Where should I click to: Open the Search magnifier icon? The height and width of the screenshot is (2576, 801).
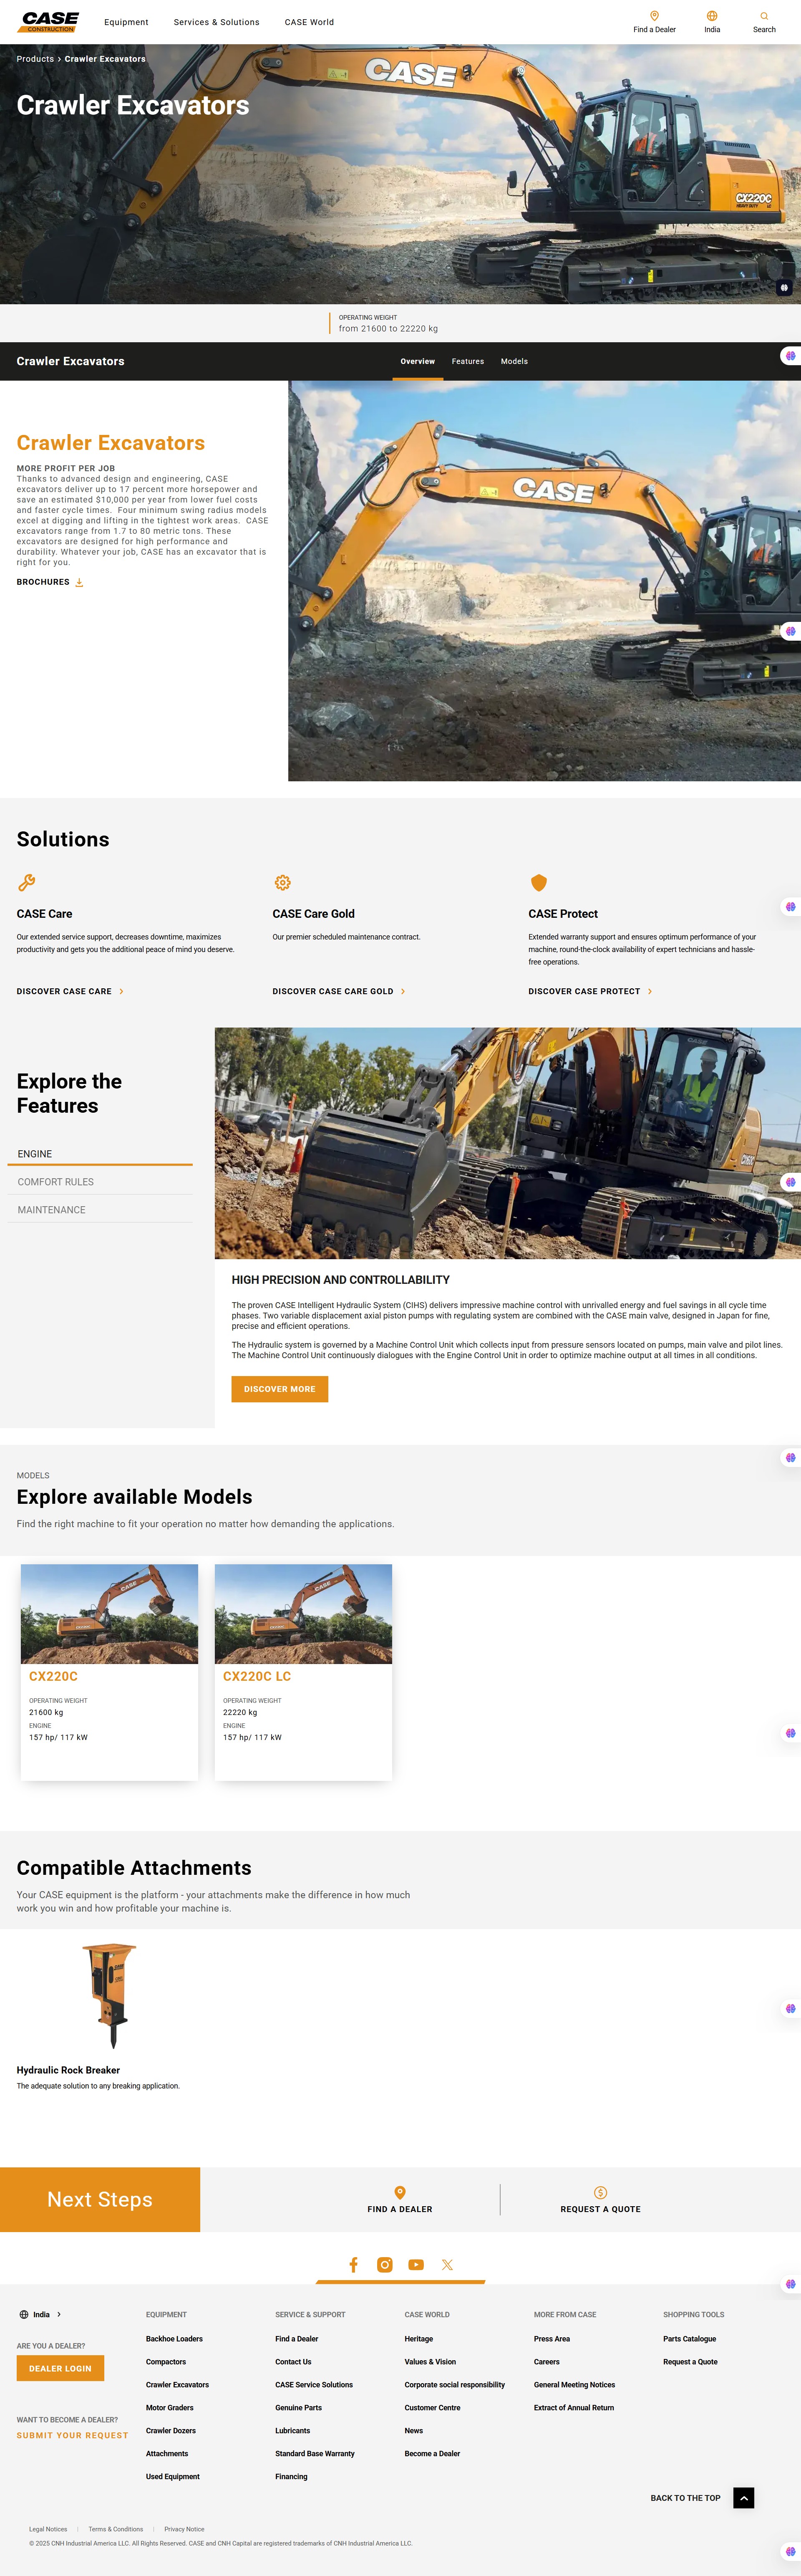pos(764,16)
